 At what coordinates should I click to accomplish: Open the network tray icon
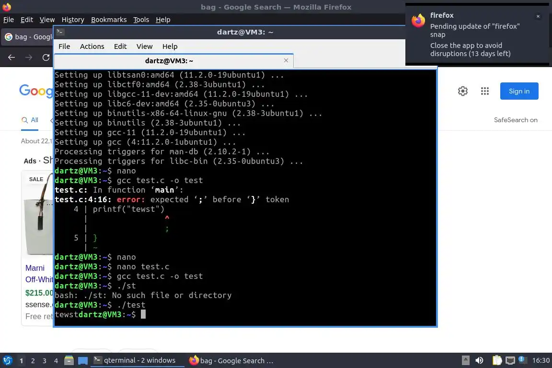[510, 360]
